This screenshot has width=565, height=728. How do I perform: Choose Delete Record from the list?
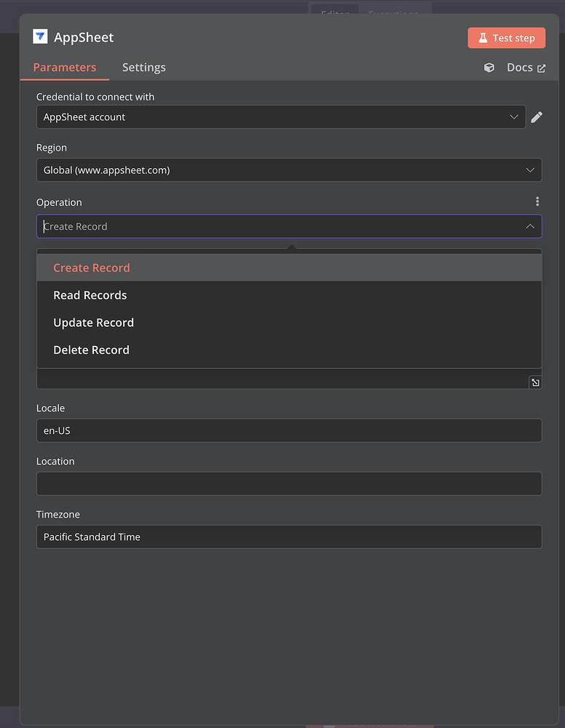pyautogui.click(x=91, y=349)
